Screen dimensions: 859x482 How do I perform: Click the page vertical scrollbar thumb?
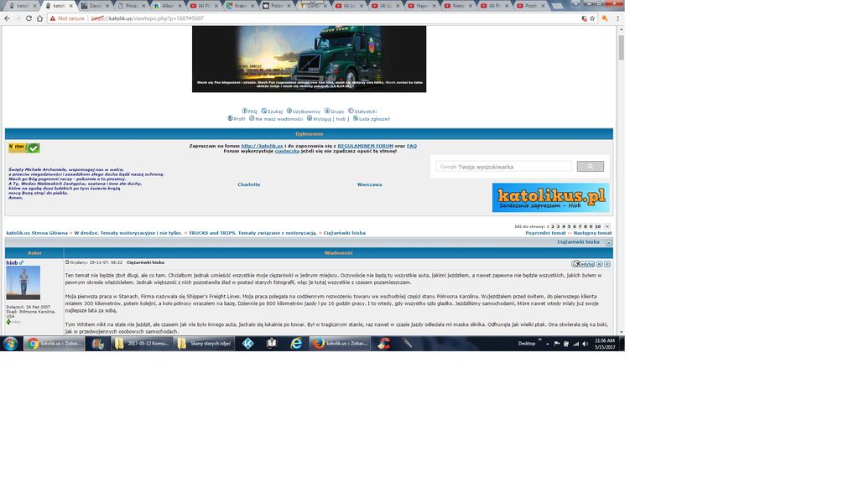coord(621,48)
